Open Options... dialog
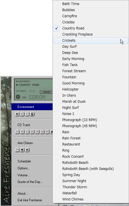This screenshot has height=206, width=129. (24, 168)
